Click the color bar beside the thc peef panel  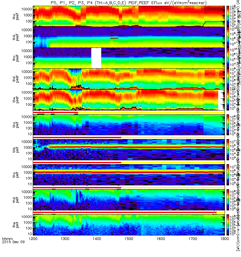228,58
